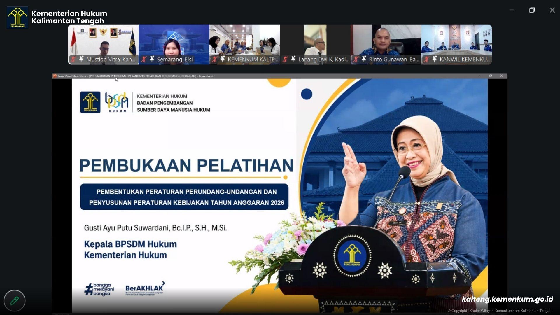Screen dimensions: 560x315
Task: Minimize the PowerPoint Slide Show window
Action: tap(480, 76)
